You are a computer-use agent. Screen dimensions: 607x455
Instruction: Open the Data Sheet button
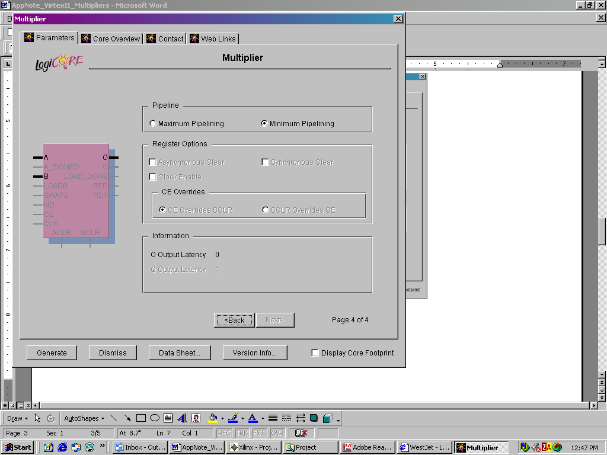point(180,353)
